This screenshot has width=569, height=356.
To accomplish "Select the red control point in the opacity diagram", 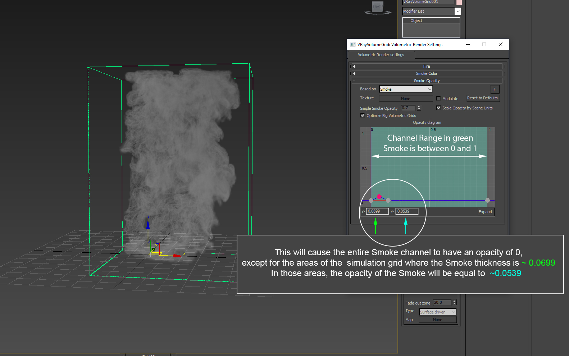I will (379, 197).
